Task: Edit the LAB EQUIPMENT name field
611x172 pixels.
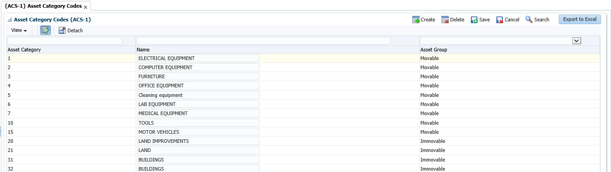Action: (x=198, y=104)
